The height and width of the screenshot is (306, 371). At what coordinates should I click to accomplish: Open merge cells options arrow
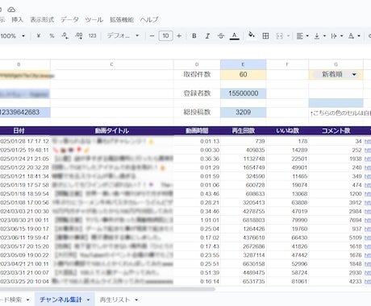(288, 35)
